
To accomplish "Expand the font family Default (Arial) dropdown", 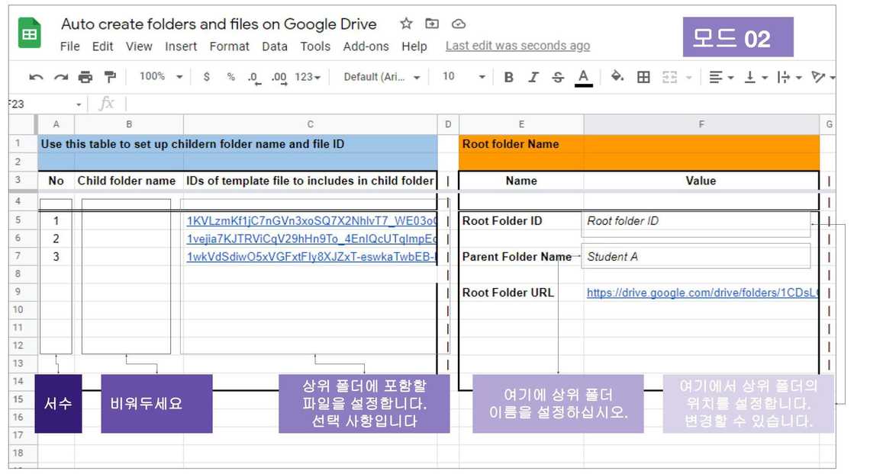I will (382, 77).
